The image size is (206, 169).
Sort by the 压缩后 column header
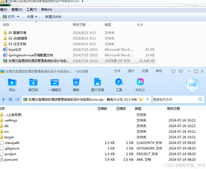tap(121, 109)
